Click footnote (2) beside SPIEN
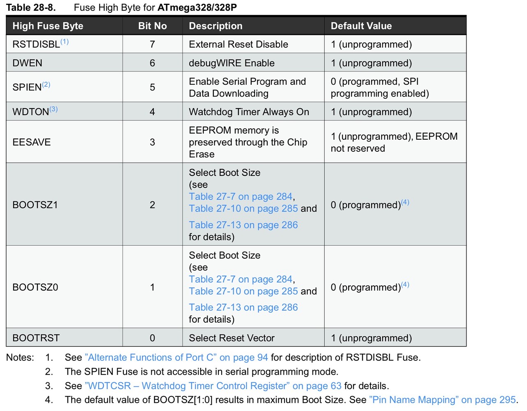Screen dimensions: 527x411 (x=46, y=85)
